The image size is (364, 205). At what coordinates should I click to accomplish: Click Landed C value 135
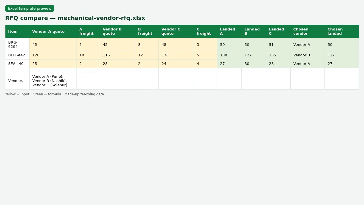click(278, 55)
